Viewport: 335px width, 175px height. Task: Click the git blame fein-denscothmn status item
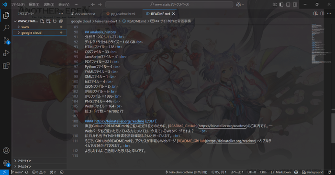coord(186,172)
